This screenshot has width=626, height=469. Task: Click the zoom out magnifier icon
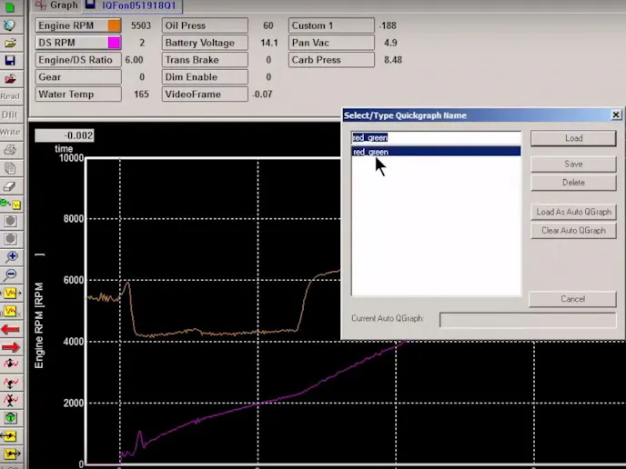pyautogui.click(x=11, y=274)
